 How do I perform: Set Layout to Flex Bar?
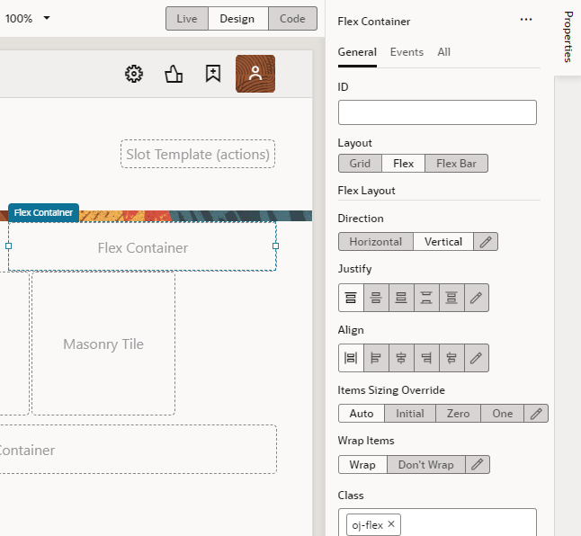[456, 164]
